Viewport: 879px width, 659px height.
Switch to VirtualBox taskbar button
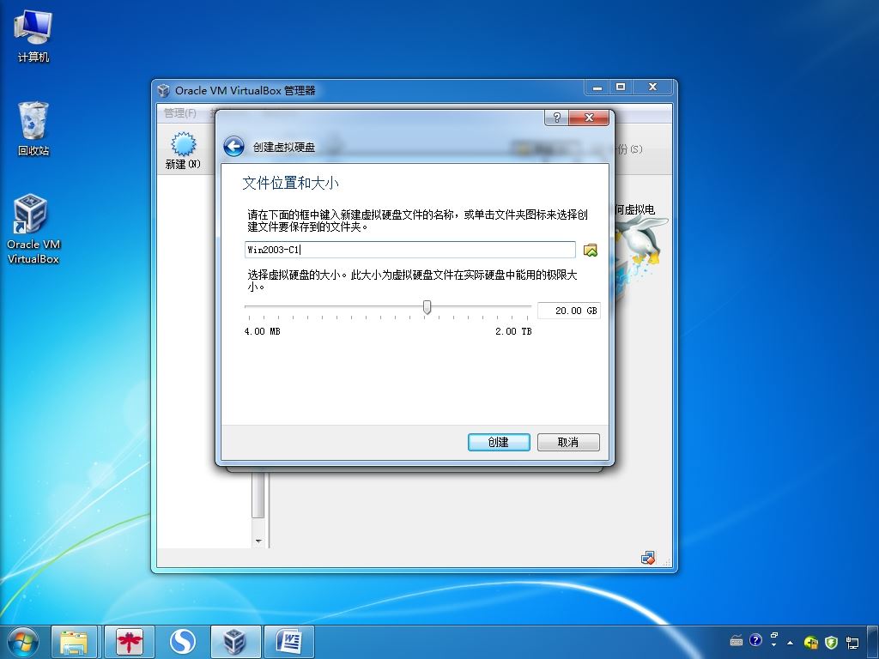pos(235,642)
